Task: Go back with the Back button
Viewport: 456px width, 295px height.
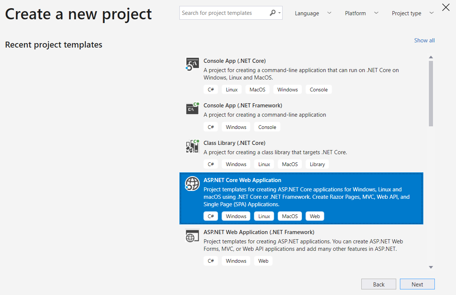Action: click(x=378, y=284)
